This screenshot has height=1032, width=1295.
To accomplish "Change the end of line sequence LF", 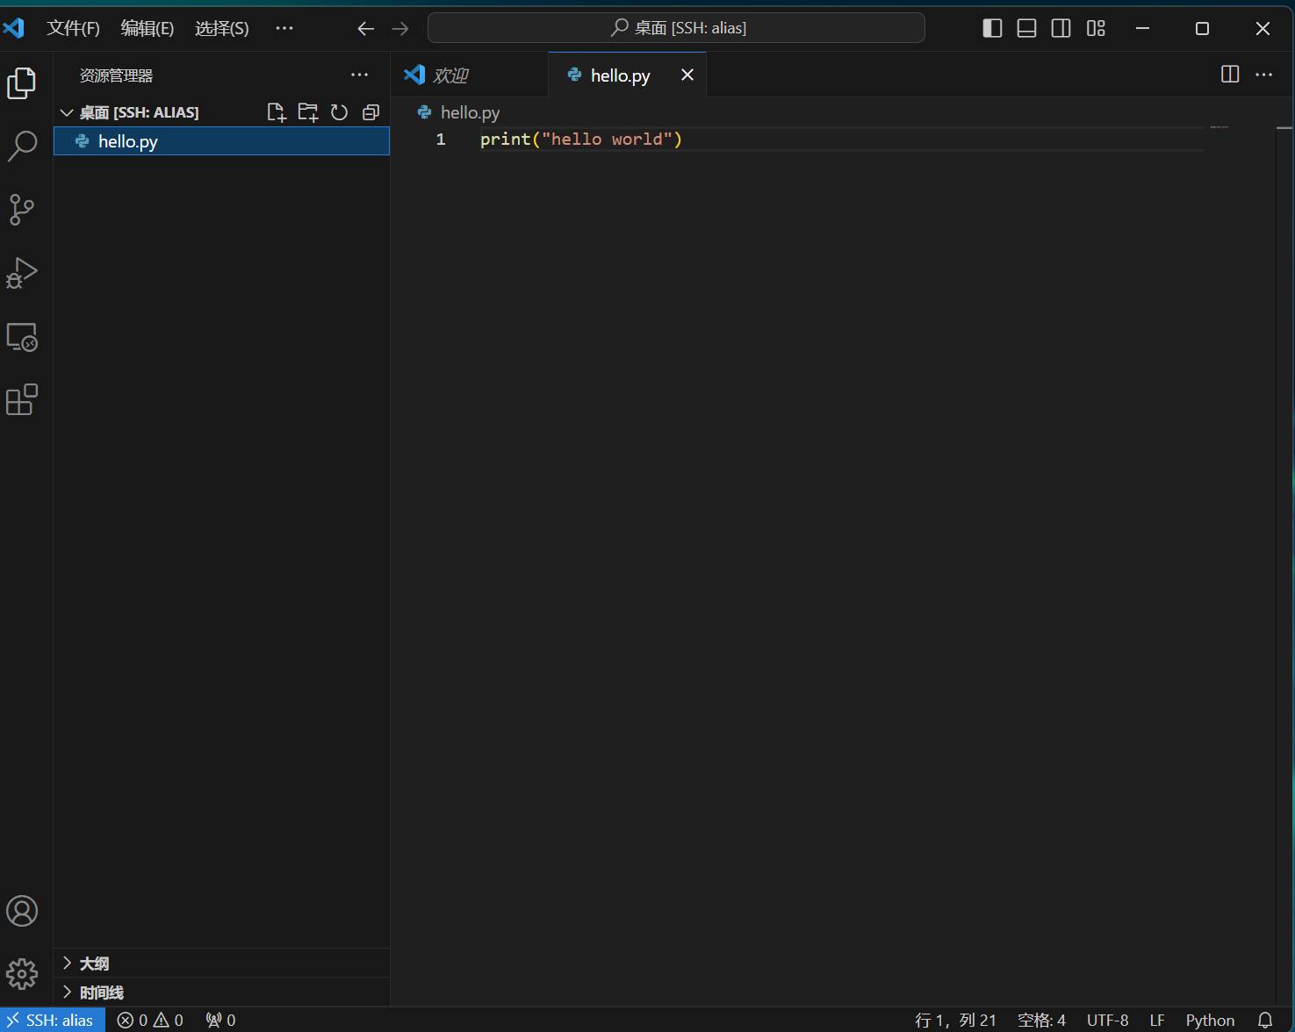I will coord(1157,1020).
